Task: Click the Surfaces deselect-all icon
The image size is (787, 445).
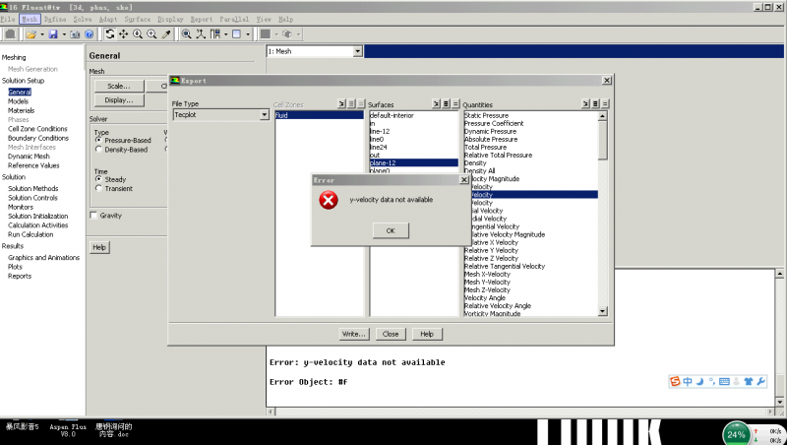Action: pos(455,104)
